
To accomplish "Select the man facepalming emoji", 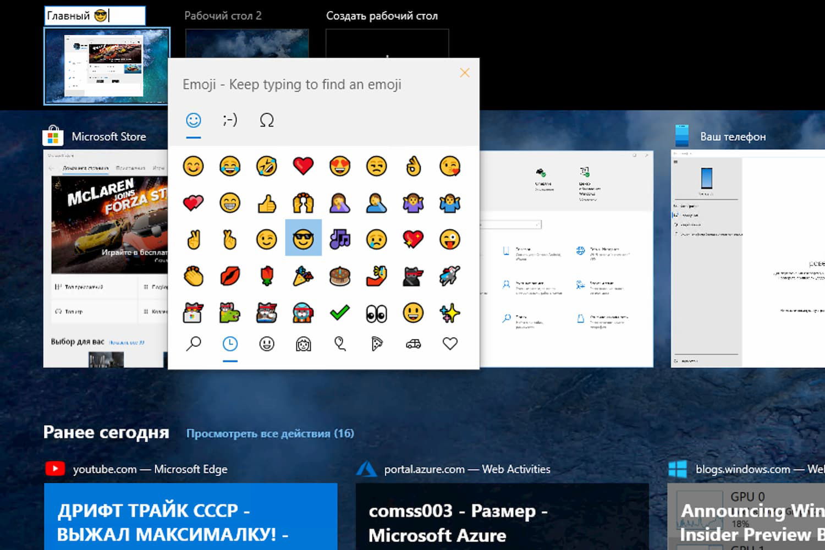I will 377,203.
